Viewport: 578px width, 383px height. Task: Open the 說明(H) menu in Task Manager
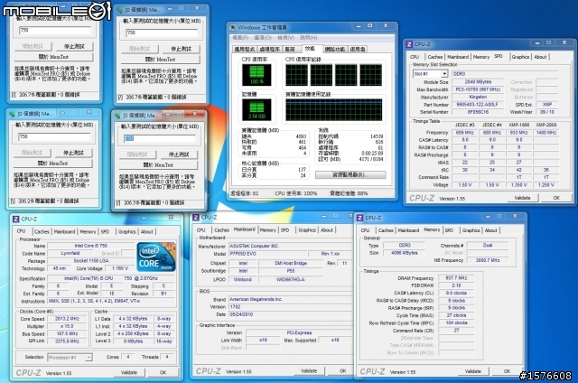coord(309,38)
